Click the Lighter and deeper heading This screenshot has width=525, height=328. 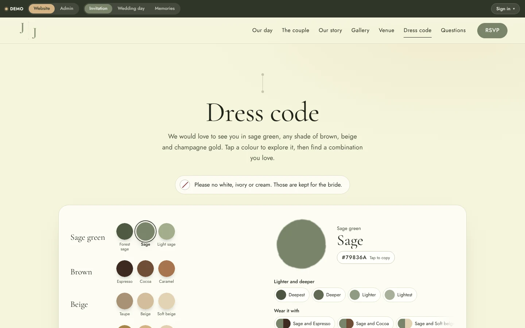(294, 282)
